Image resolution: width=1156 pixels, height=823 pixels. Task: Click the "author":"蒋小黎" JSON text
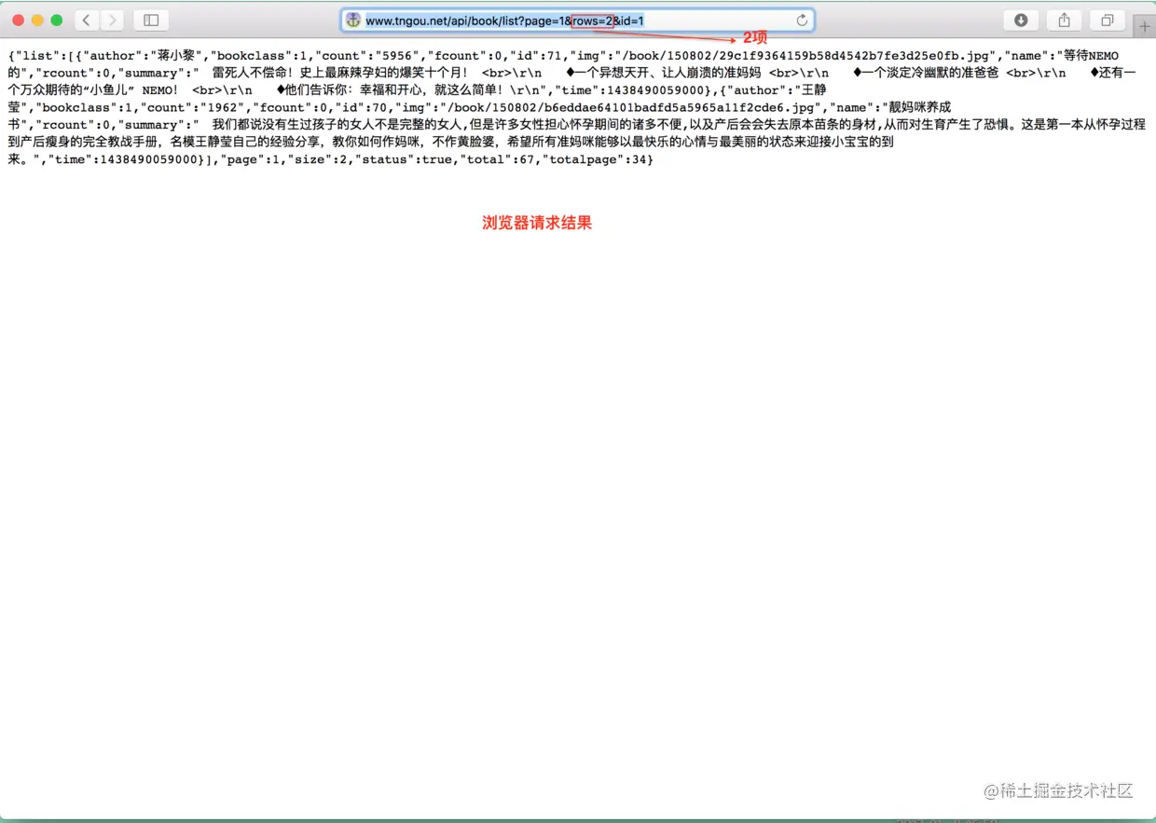click(143, 56)
